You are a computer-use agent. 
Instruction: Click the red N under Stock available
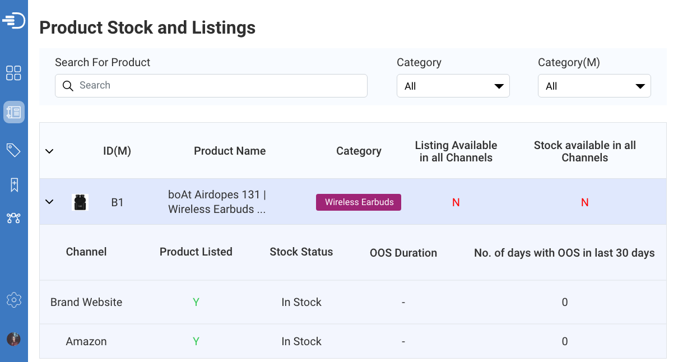coord(584,202)
